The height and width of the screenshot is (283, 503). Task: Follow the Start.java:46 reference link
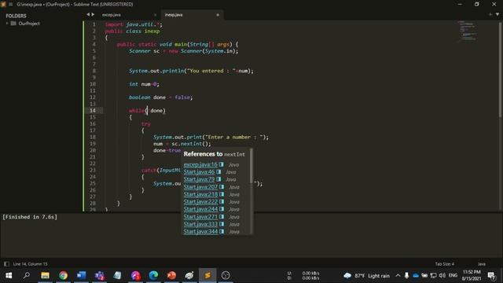(x=199, y=172)
